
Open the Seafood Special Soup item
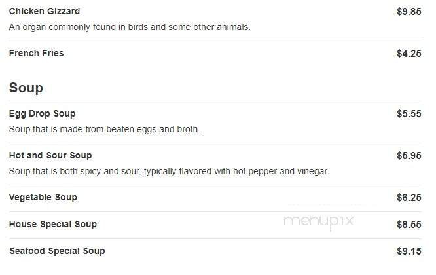[x=57, y=251]
